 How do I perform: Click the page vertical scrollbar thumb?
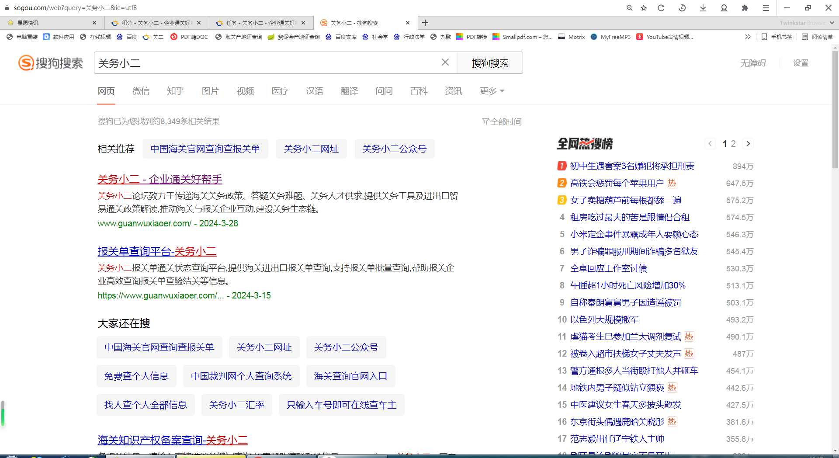coord(835,109)
